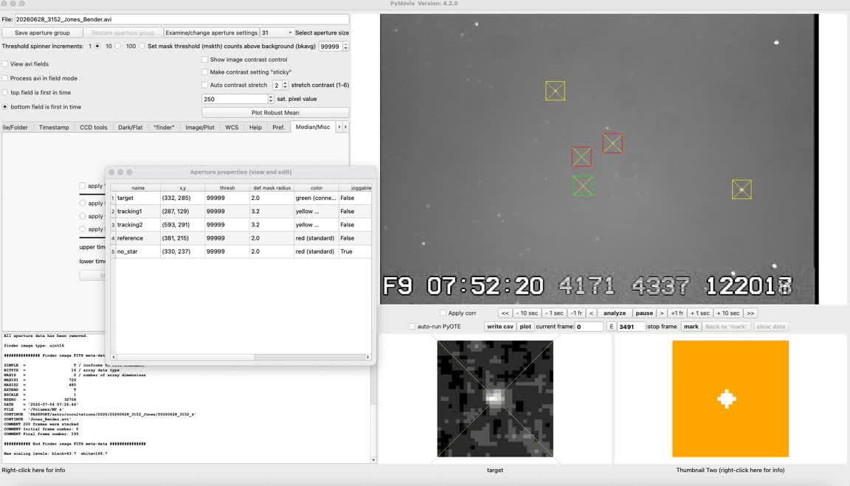The width and height of the screenshot is (850, 486).
Task: Advance one frame with +1 fr
Action: [x=677, y=313]
